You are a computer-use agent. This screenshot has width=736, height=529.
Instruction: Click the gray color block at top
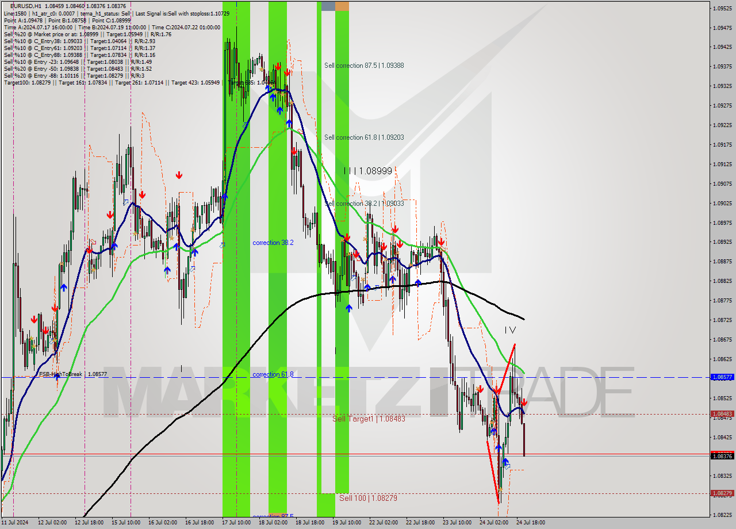[328, 6]
